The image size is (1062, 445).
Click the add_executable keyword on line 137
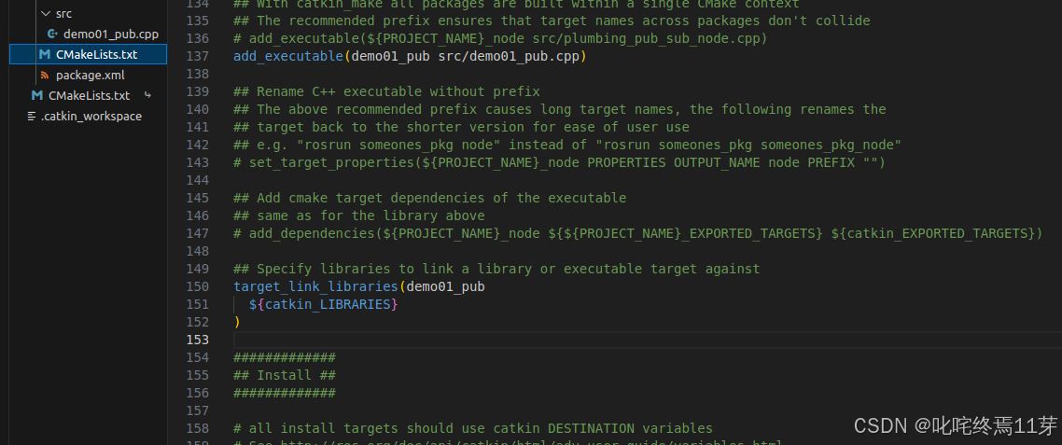(288, 56)
